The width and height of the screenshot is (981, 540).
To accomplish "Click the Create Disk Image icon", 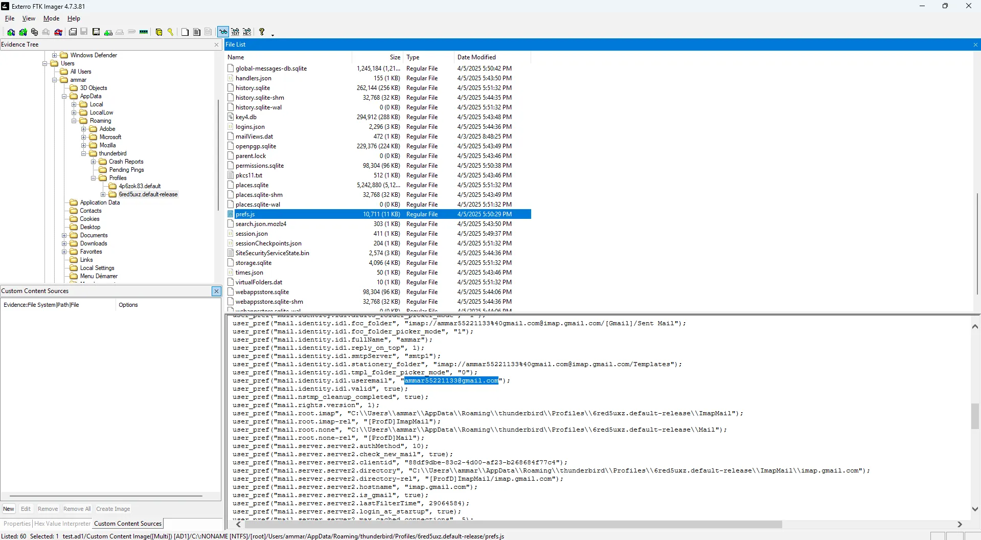I will click(73, 32).
